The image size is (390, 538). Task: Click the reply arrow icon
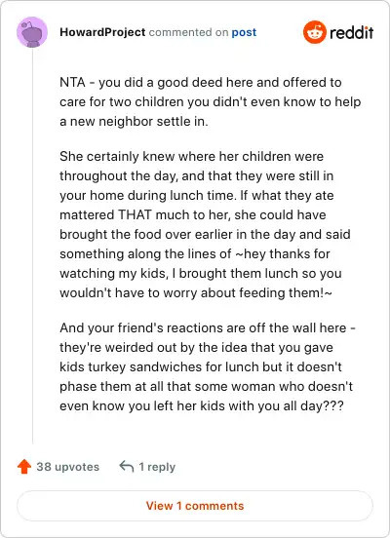pos(127,467)
